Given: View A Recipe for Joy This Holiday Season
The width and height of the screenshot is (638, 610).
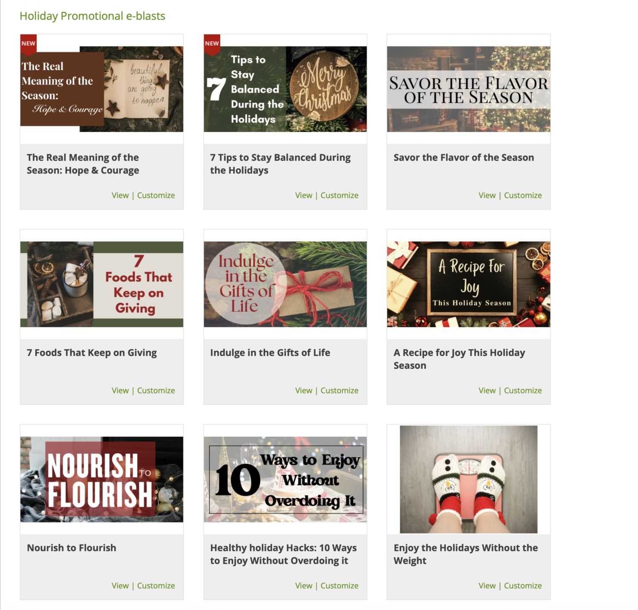Looking at the screenshot, I should (x=487, y=391).
